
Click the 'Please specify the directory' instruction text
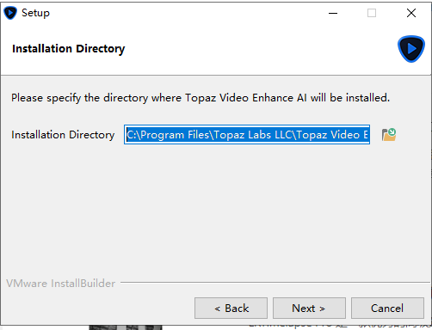pos(201,98)
